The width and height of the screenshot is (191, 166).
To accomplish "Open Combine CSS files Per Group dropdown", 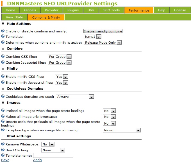I will coord(60,57).
